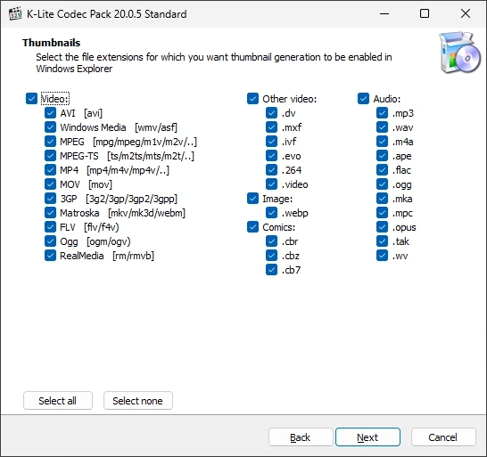The width and height of the screenshot is (487, 457).
Task: Toggle the .tak checkbox
Action: tap(382, 241)
